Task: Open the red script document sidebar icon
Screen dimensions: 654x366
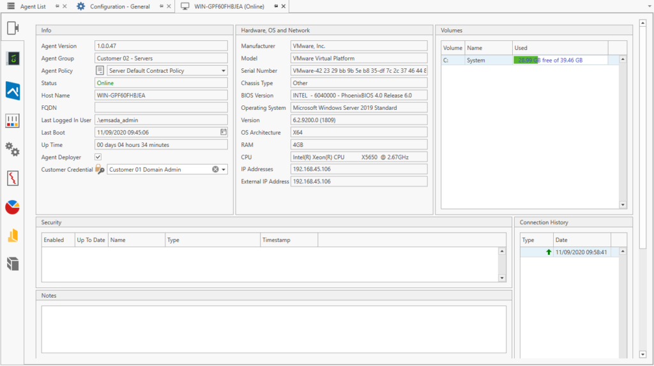Action: pos(13,178)
